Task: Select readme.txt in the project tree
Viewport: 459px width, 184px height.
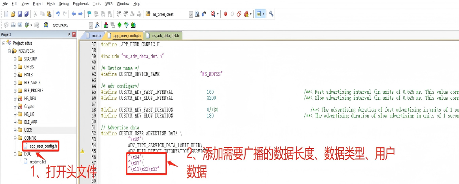Action: click(38, 162)
